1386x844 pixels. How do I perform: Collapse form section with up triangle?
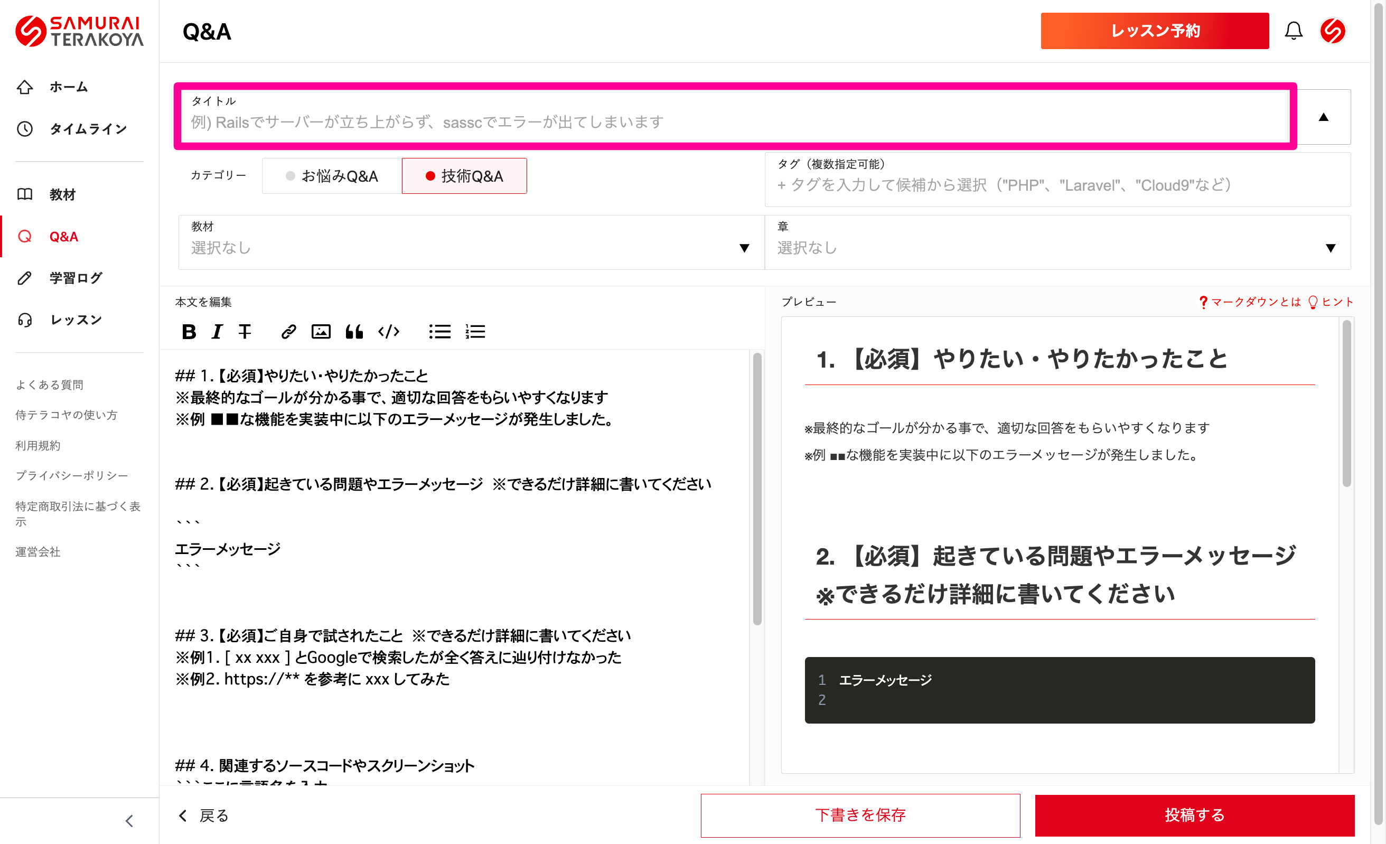point(1324,117)
